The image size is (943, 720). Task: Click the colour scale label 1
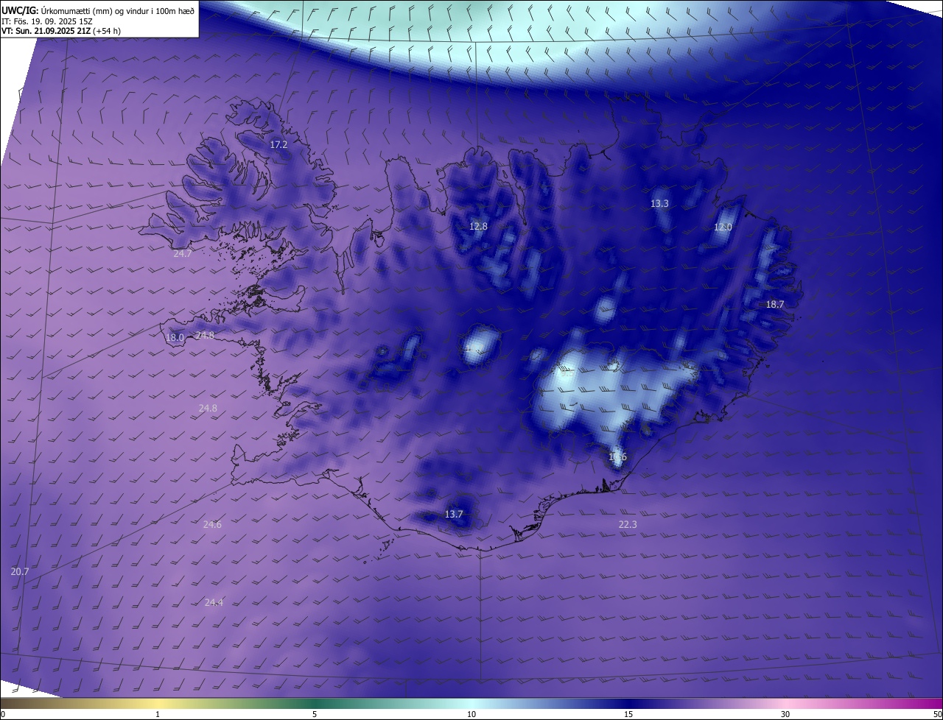[x=158, y=715]
